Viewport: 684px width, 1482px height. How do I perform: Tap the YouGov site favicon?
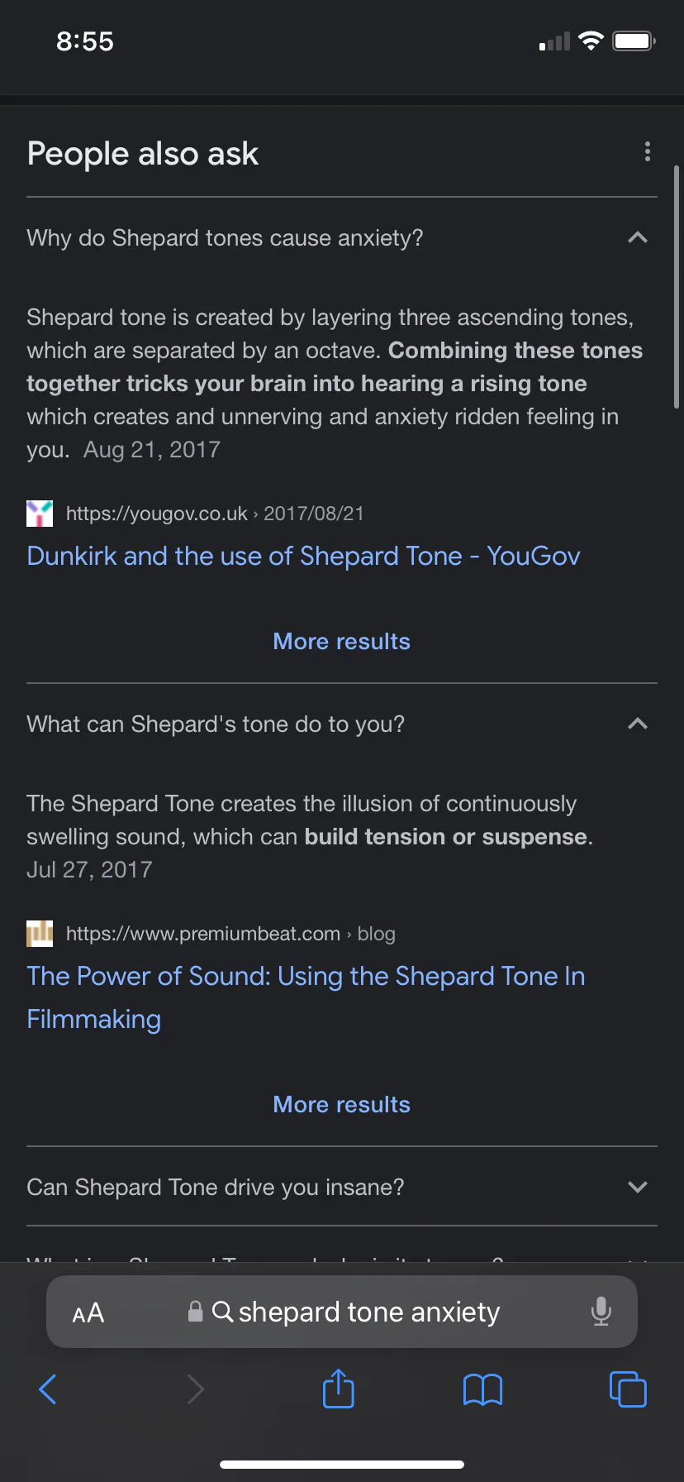coord(40,514)
